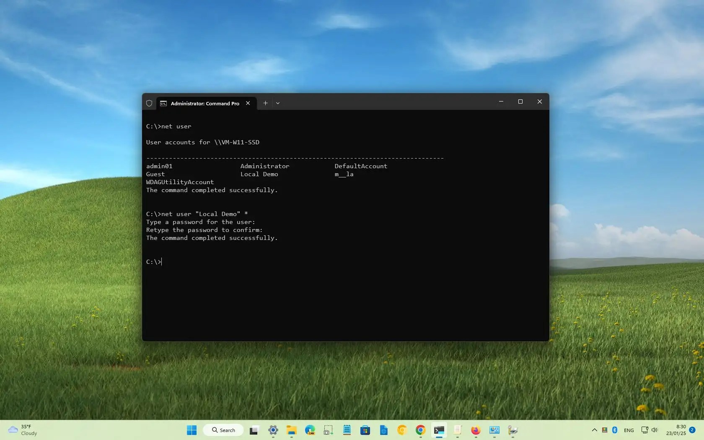704x440 pixels.
Task: Open the new tab dropdown in Terminal
Action: 278,103
